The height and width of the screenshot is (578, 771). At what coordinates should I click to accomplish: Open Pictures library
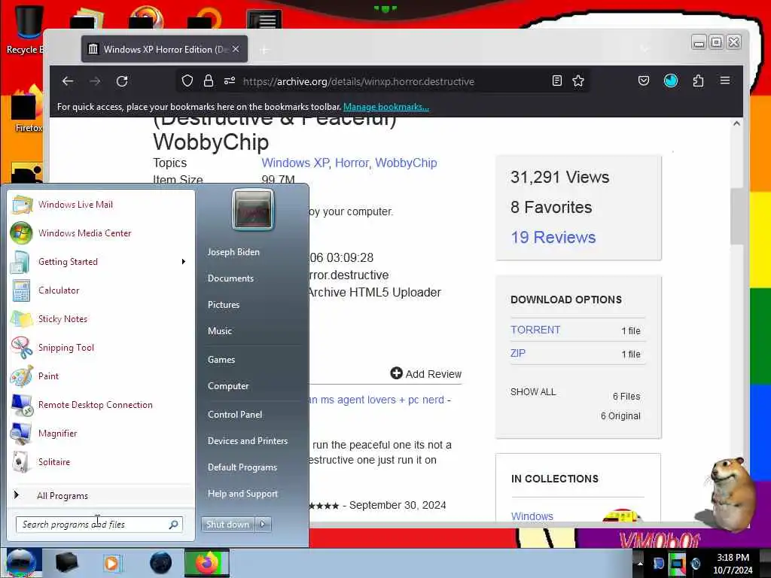224,305
